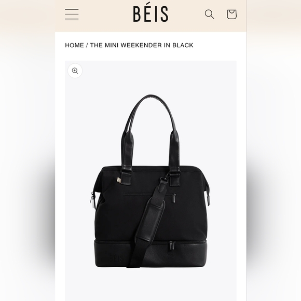This screenshot has width=301, height=301.
Task: Go to homepage via the BÉIS logo
Action: tap(150, 13)
